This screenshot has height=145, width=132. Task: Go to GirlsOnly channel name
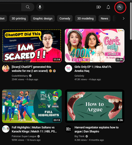point(79,76)
